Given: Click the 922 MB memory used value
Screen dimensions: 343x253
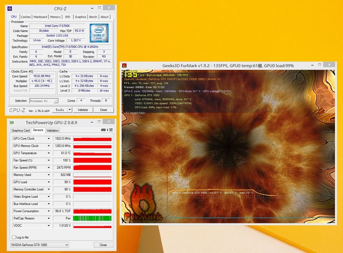Looking at the screenshot, I should (62, 175).
